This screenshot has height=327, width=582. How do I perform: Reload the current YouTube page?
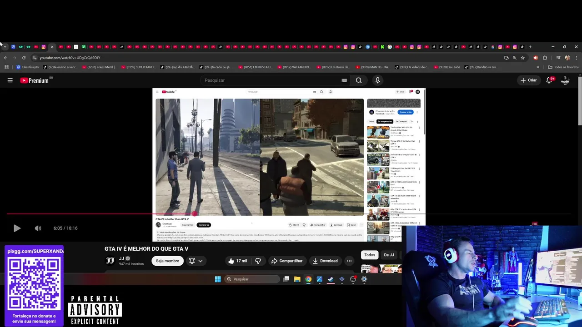[x=24, y=58]
